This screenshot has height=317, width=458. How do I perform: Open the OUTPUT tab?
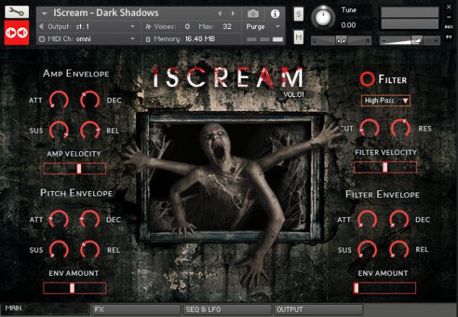(318, 309)
